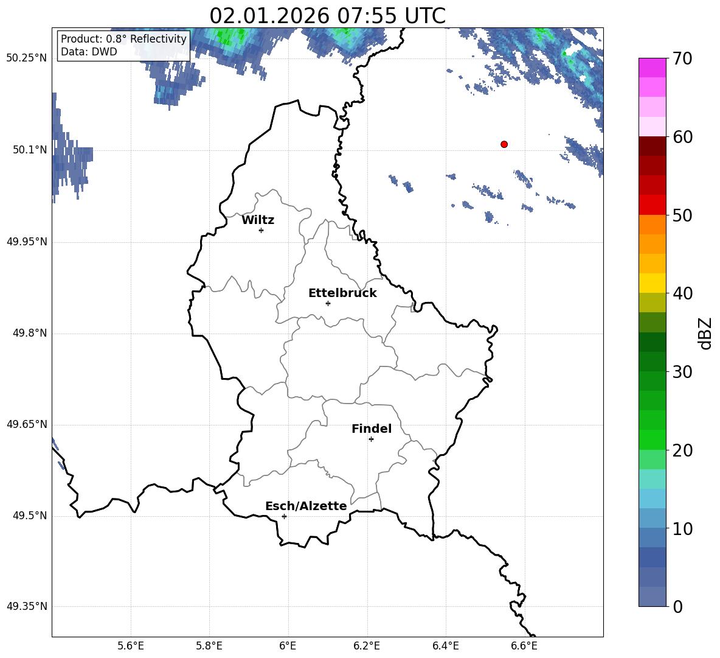The height and width of the screenshot is (658, 720).
Task: Click the 'Data: DWD' text
Action: (89, 52)
